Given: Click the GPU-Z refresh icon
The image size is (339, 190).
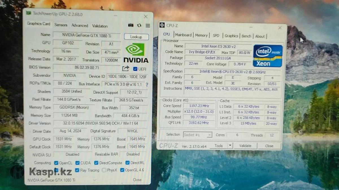Looking at the screenshot, I should (139, 25).
